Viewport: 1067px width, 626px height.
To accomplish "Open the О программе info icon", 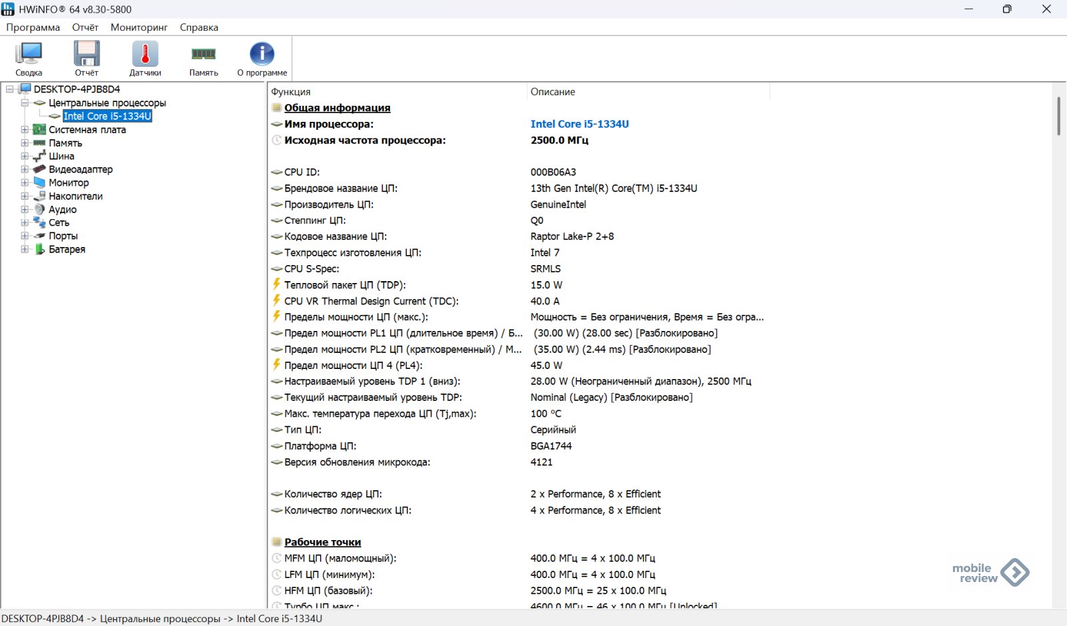I will [262, 59].
